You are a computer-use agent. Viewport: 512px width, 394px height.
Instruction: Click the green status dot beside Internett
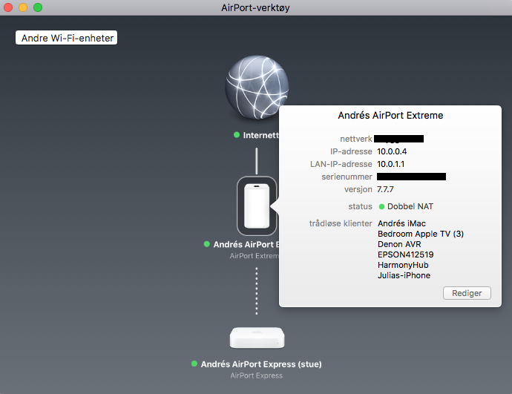(x=237, y=135)
